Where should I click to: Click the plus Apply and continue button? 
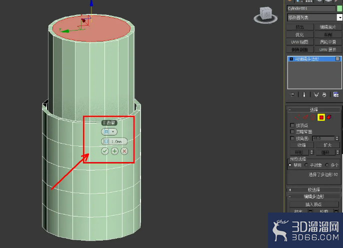pos(114,151)
